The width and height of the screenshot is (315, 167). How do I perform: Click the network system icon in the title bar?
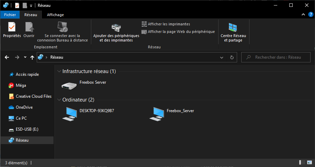[5, 5]
